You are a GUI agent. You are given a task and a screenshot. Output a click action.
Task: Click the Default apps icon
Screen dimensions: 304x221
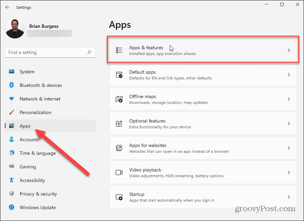(x=119, y=75)
